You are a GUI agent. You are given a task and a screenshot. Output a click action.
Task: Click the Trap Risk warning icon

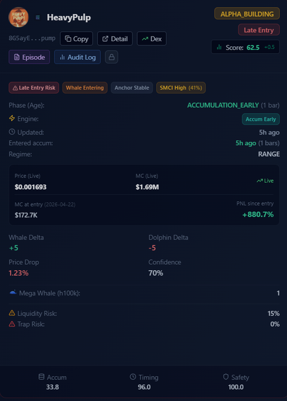12,324
